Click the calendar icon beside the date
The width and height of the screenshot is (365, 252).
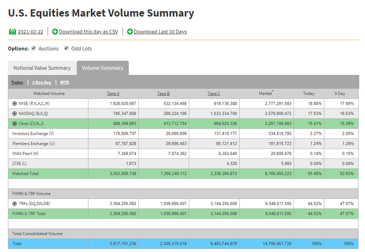13,32
